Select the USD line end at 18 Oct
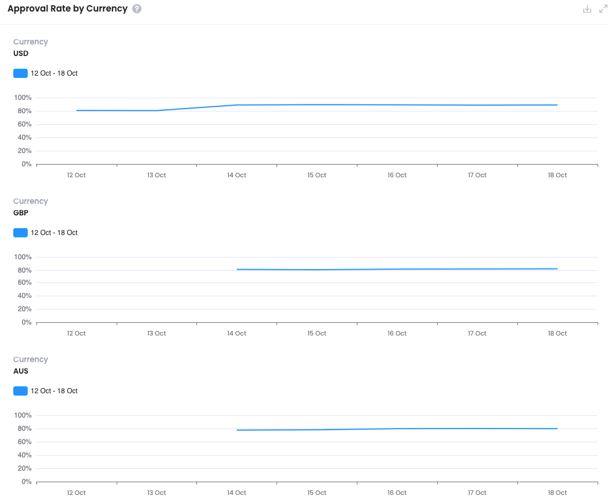The height and width of the screenshot is (503, 608). (557, 105)
